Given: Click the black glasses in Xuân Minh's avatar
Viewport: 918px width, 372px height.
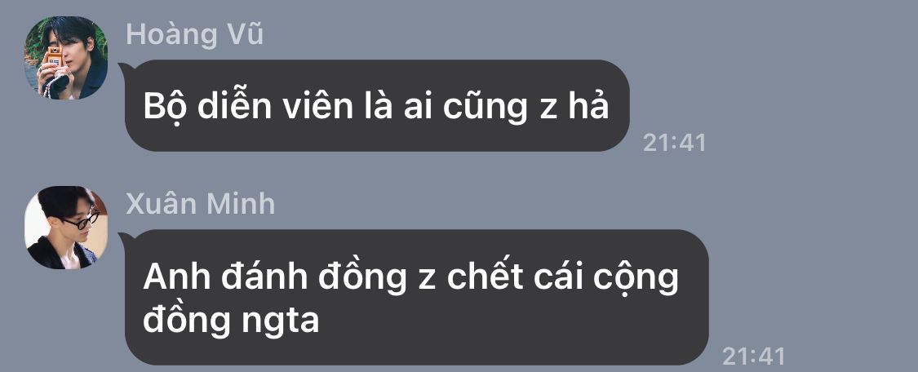Looking at the screenshot, I should 82,221.
